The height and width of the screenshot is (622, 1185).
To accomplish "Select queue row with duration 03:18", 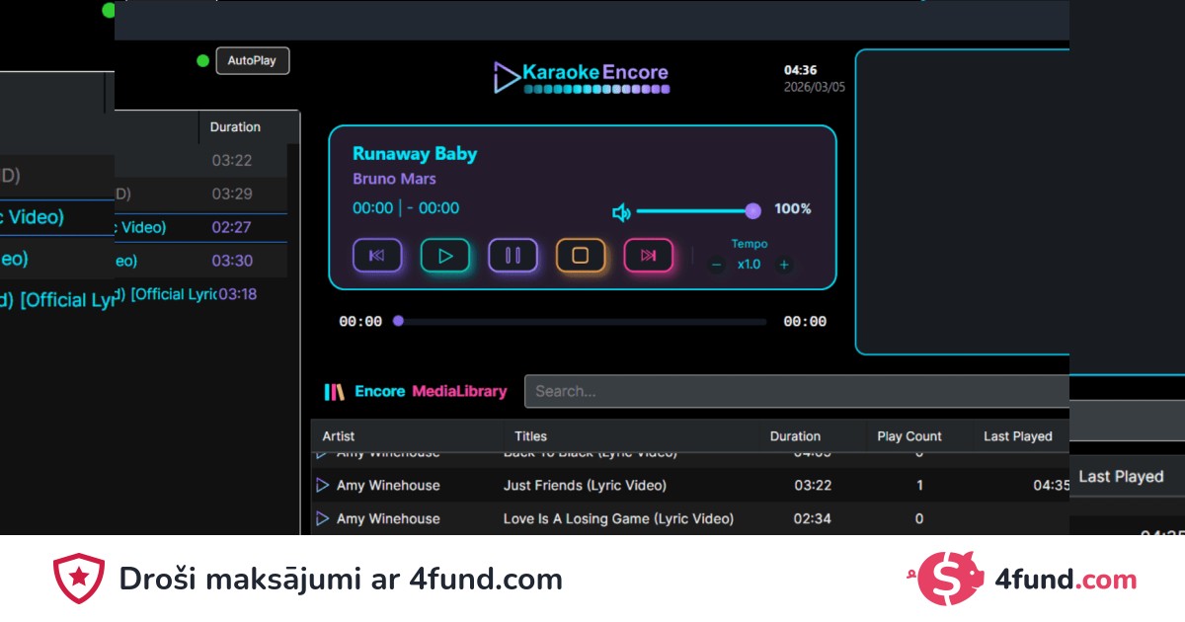I will [200, 294].
